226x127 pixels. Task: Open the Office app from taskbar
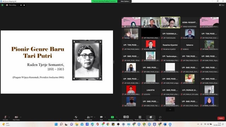(x=97, y=124)
